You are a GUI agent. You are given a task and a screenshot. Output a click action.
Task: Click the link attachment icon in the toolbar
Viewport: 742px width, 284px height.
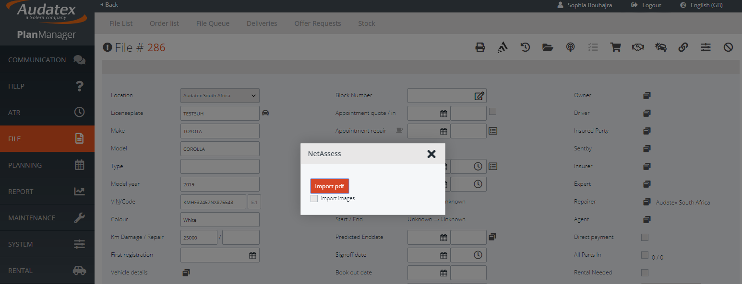click(683, 47)
